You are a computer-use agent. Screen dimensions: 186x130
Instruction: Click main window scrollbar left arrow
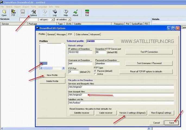(x=2, y=129)
